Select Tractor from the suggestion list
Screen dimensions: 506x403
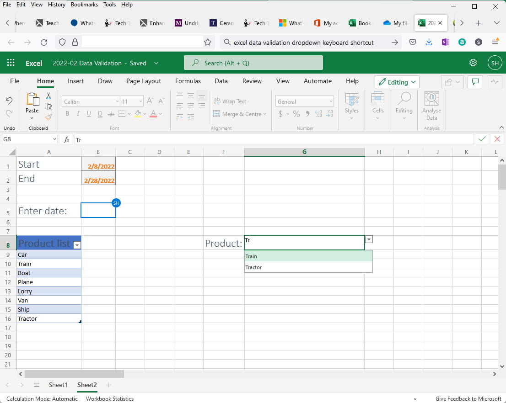[254, 267]
